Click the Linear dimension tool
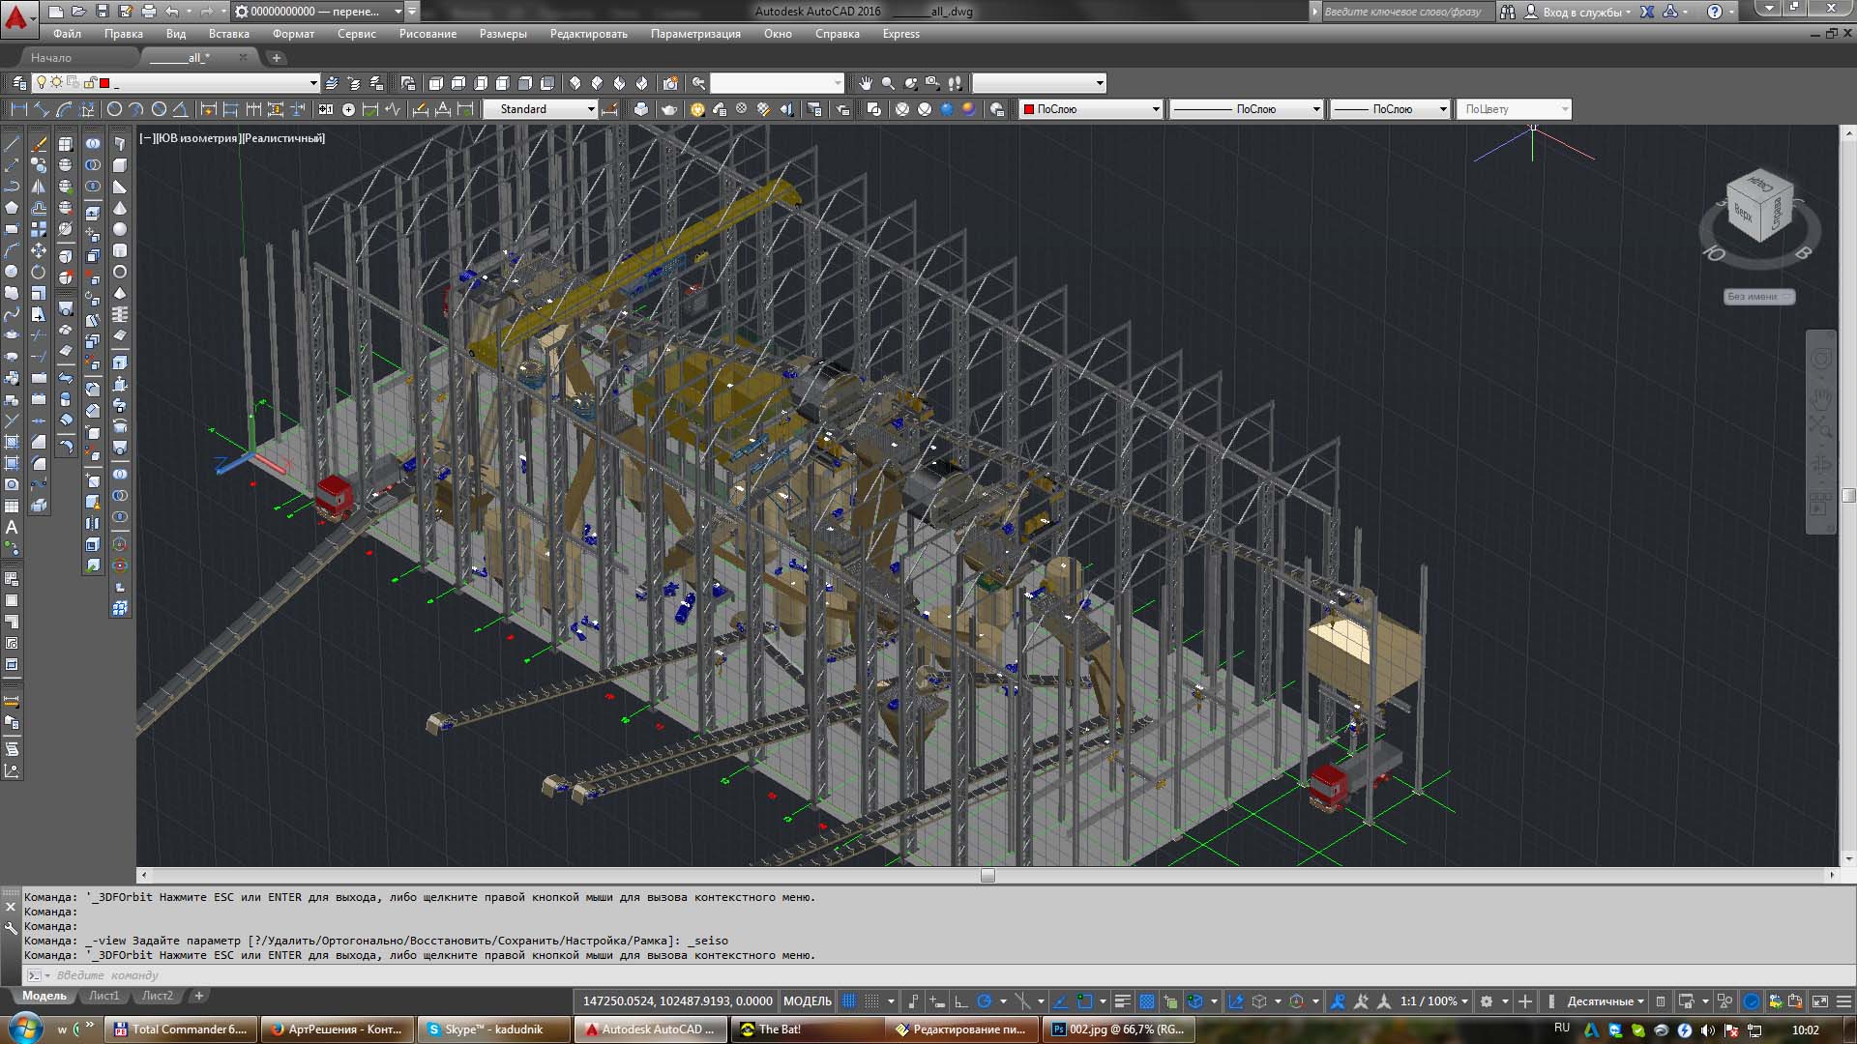The image size is (1857, 1044). click(18, 109)
